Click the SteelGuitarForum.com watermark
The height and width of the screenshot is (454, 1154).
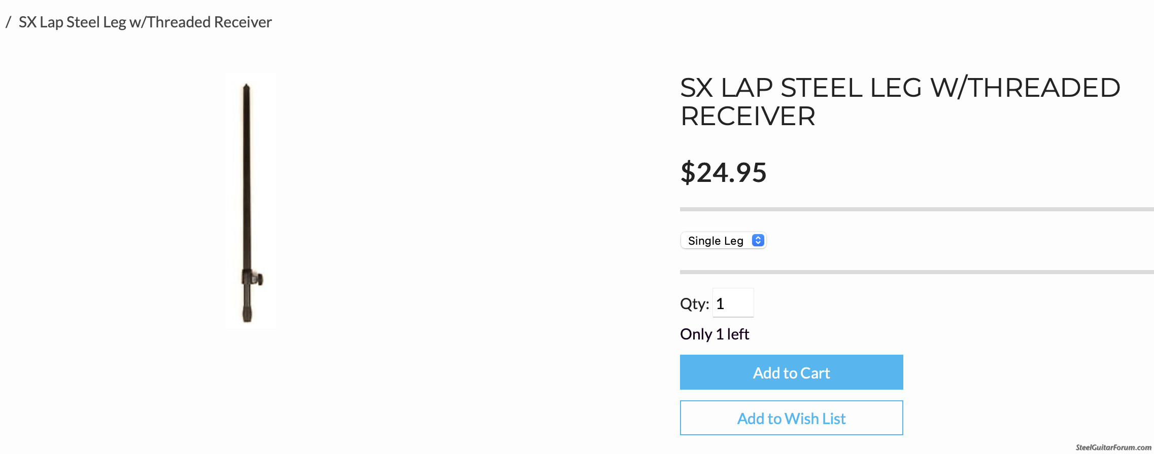[x=1113, y=447]
